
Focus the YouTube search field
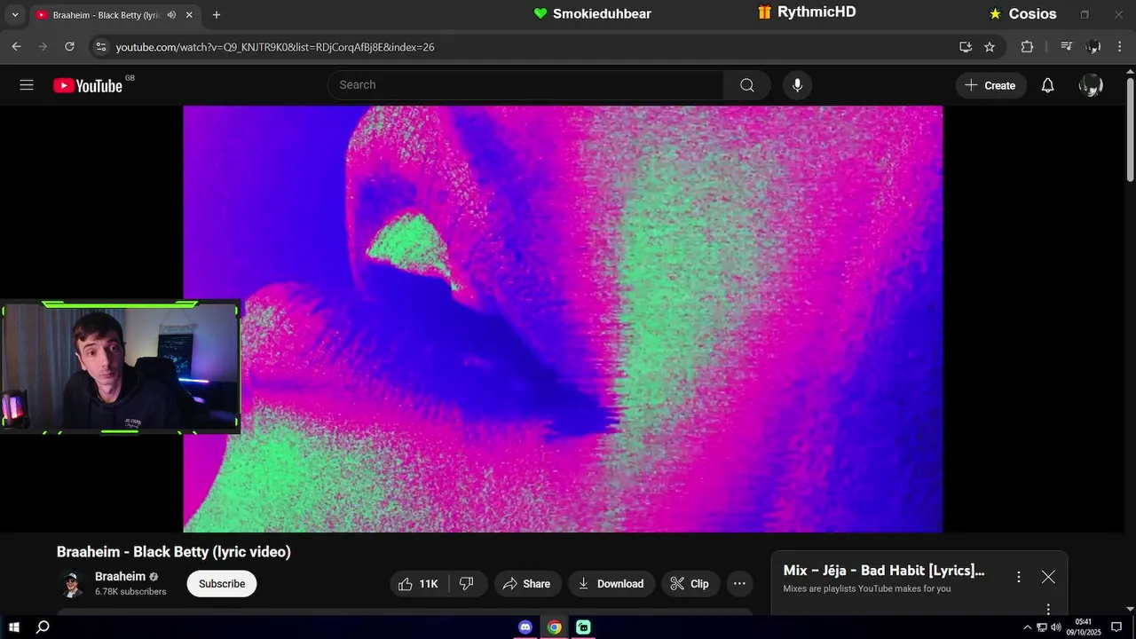pyautogui.click(x=525, y=85)
